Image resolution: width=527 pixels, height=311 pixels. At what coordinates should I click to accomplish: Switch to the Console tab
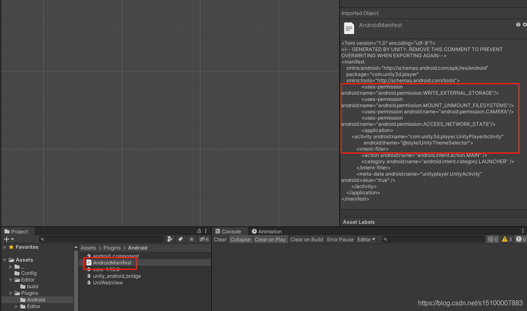pos(228,231)
